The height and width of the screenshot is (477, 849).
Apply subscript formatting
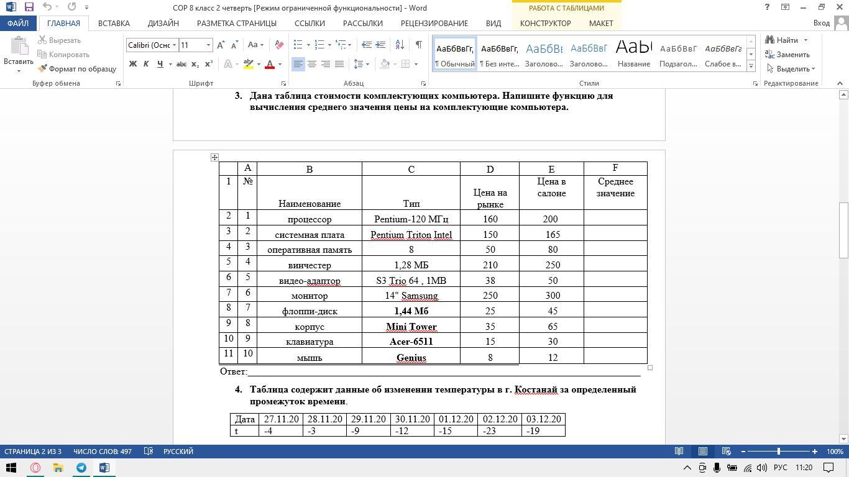coord(195,64)
